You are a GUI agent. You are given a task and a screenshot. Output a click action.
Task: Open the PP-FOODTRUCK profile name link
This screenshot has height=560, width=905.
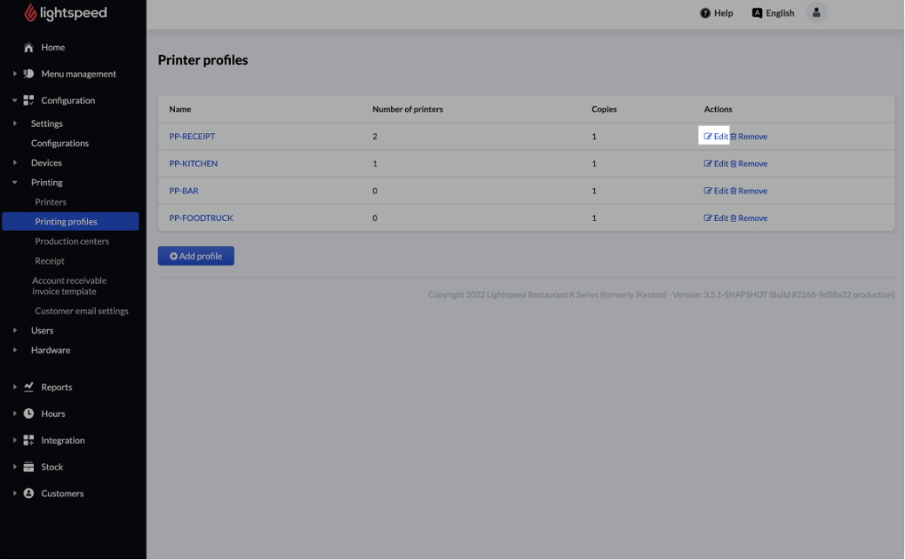pyautogui.click(x=201, y=218)
